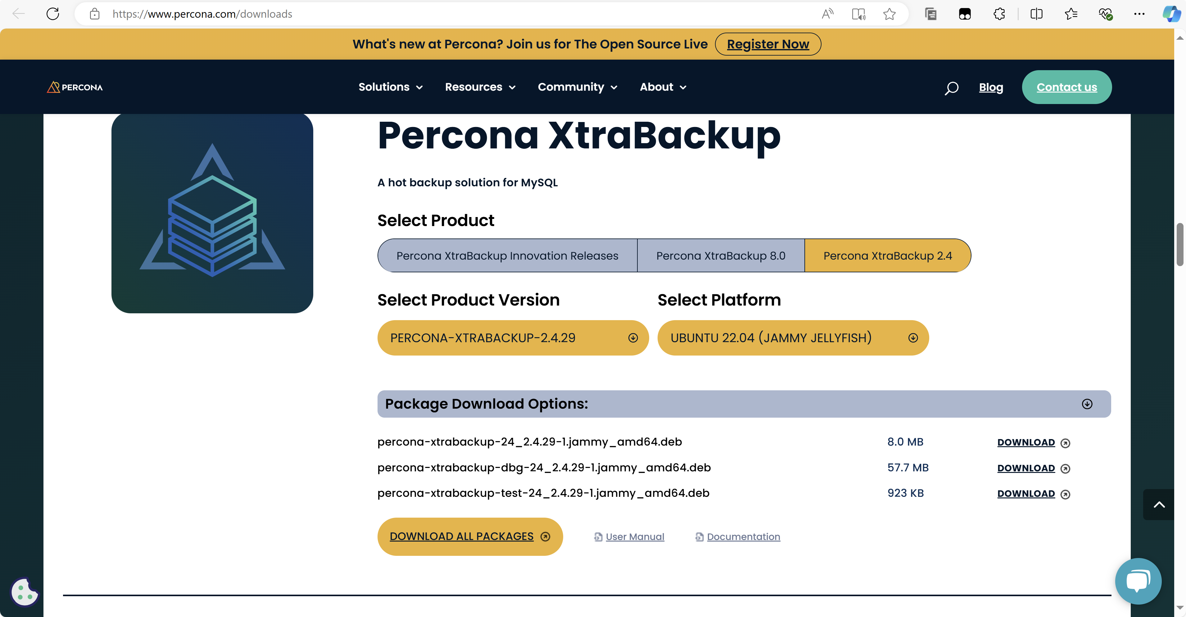Click the search magnifier icon in navbar

pos(951,88)
